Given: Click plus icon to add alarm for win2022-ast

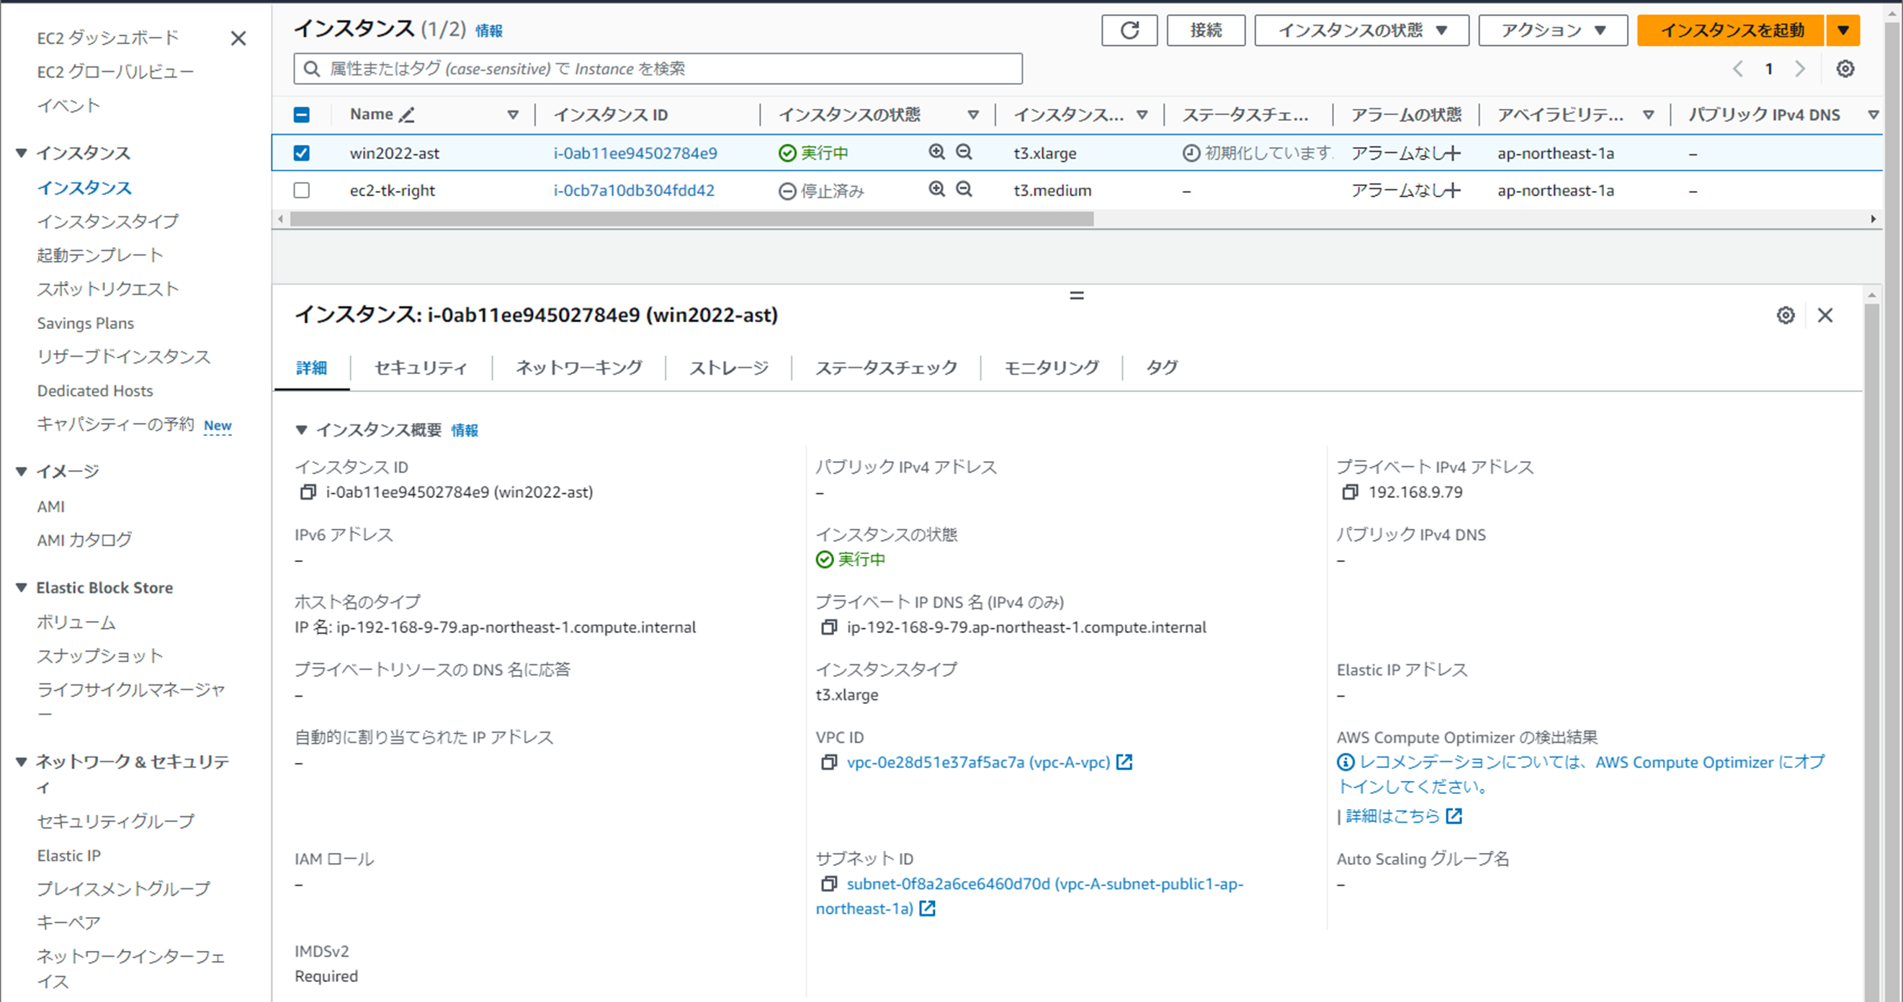Looking at the screenshot, I should tap(1452, 153).
